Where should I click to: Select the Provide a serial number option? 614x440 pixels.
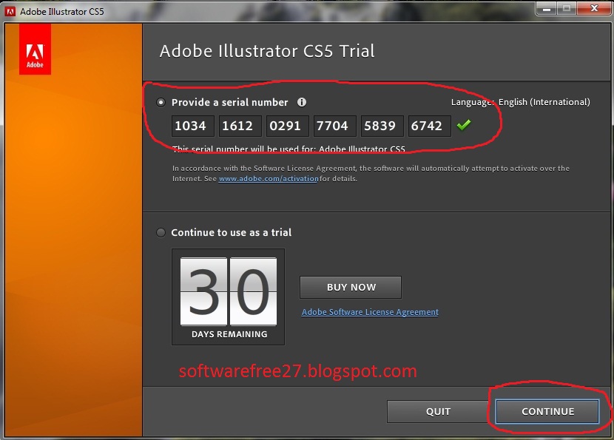pos(161,103)
